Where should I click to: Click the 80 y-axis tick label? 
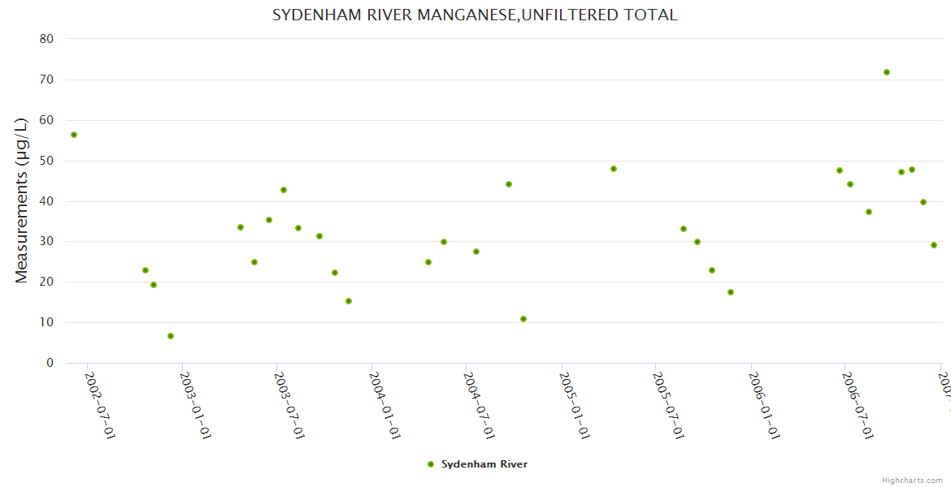(46, 39)
